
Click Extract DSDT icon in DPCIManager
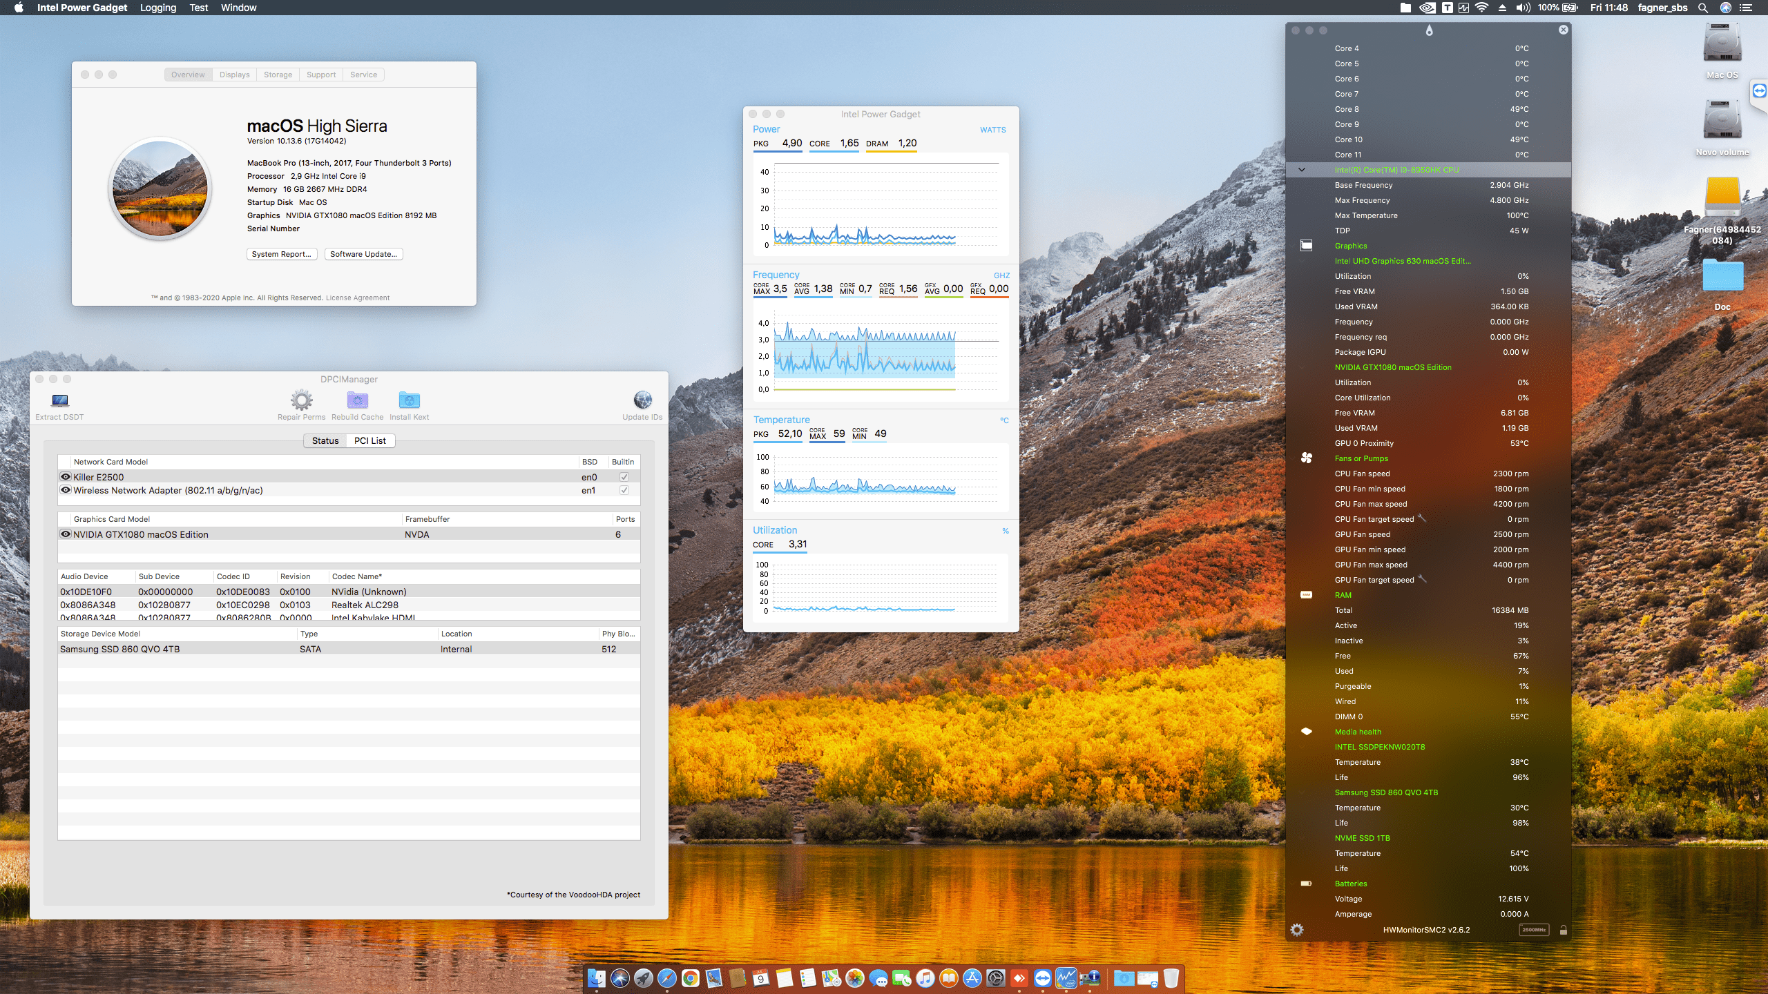[x=60, y=400]
